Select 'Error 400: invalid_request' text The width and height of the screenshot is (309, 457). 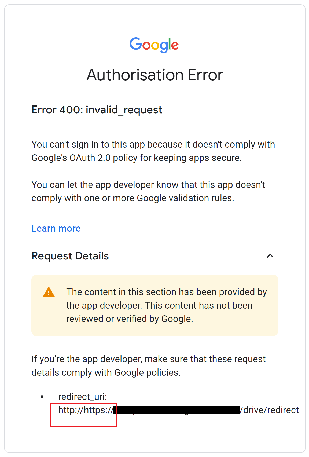pyautogui.click(x=97, y=110)
